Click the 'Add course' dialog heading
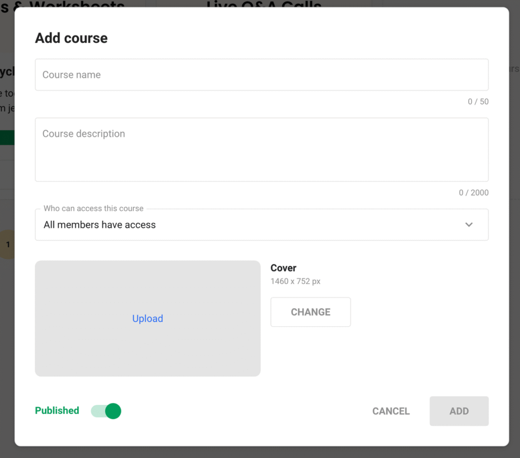Image resolution: width=520 pixels, height=458 pixels. (x=71, y=38)
